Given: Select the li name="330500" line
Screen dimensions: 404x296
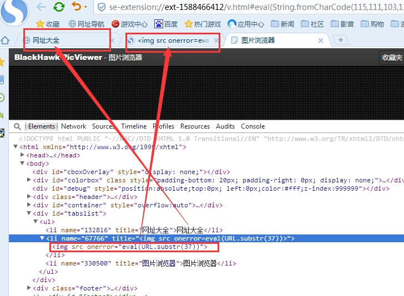Looking at the screenshot, I should pos(141,263).
